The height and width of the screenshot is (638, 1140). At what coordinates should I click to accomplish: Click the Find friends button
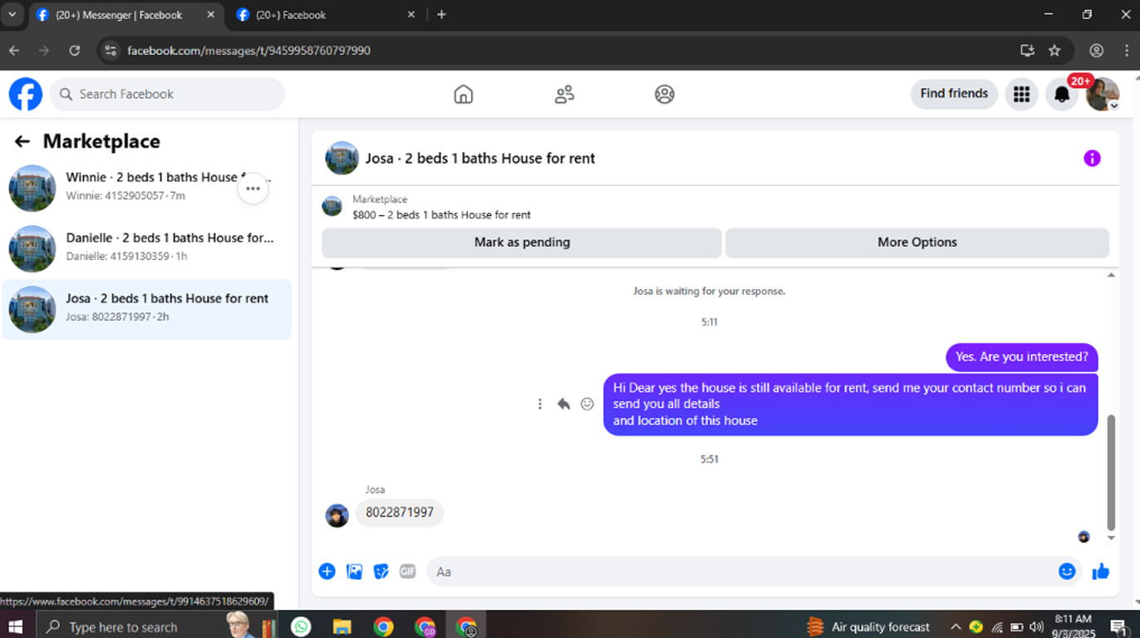pyautogui.click(x=954, y=94)
